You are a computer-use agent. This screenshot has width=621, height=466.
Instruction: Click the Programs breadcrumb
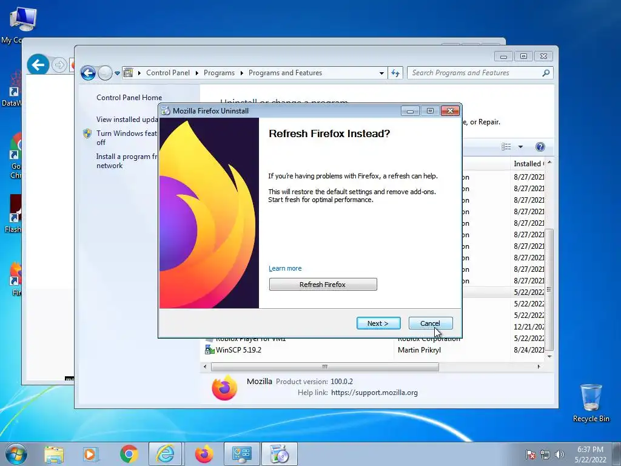[x=219, y=73]
